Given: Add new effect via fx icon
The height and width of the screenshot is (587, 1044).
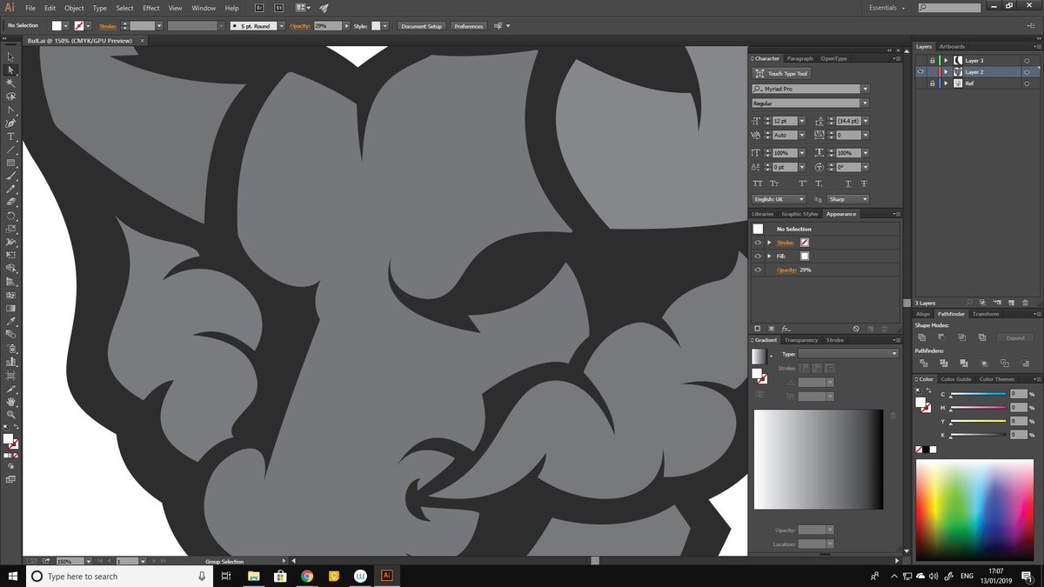Looking at the screenshot, I should click(786, 329).
